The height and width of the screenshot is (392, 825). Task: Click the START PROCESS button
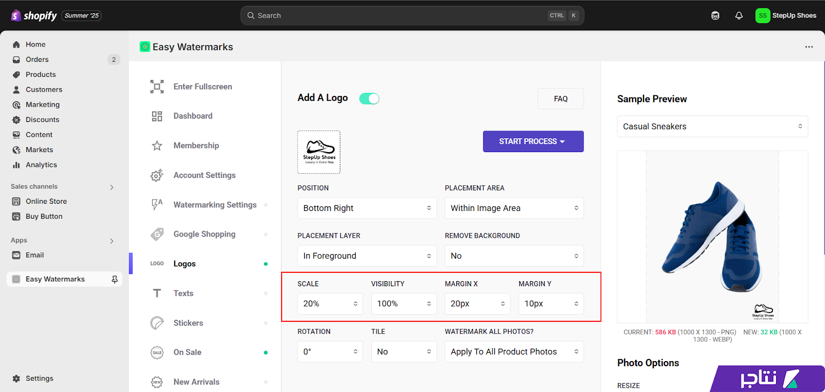(533, 141)
